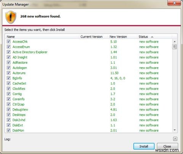Expand the Log panel chevron
The image size is (183, 154).
click(x=175, y=139)
